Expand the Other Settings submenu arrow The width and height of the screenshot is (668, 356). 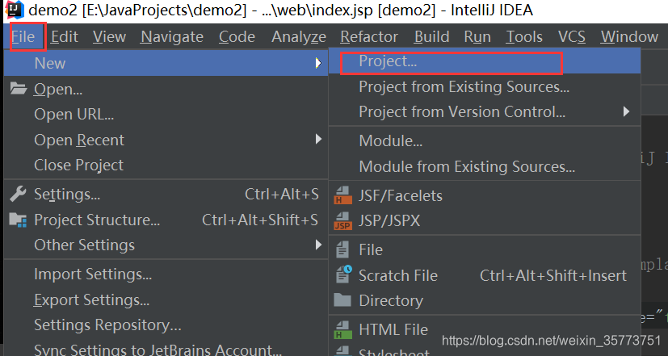coord(318,245)
